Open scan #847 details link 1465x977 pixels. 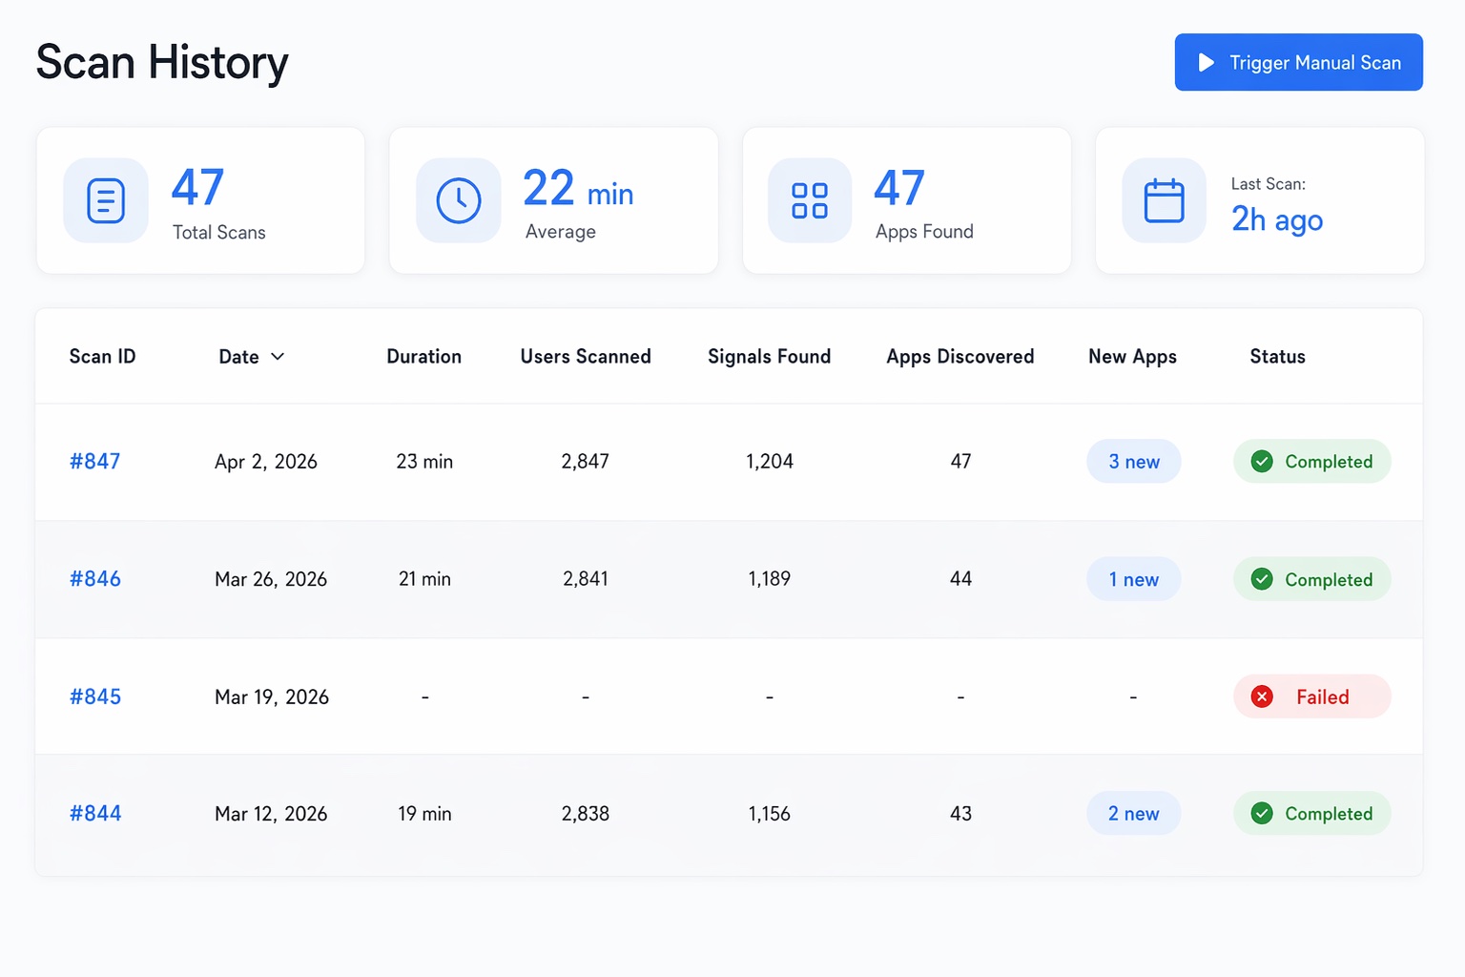click(x=95, y=462)
